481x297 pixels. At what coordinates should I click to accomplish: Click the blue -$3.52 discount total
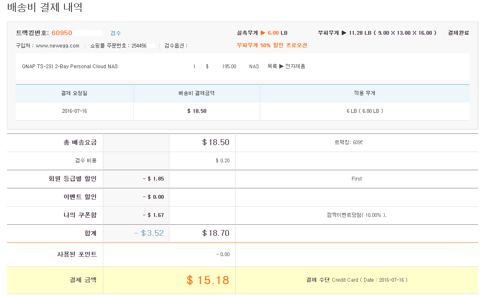point(149,233)
